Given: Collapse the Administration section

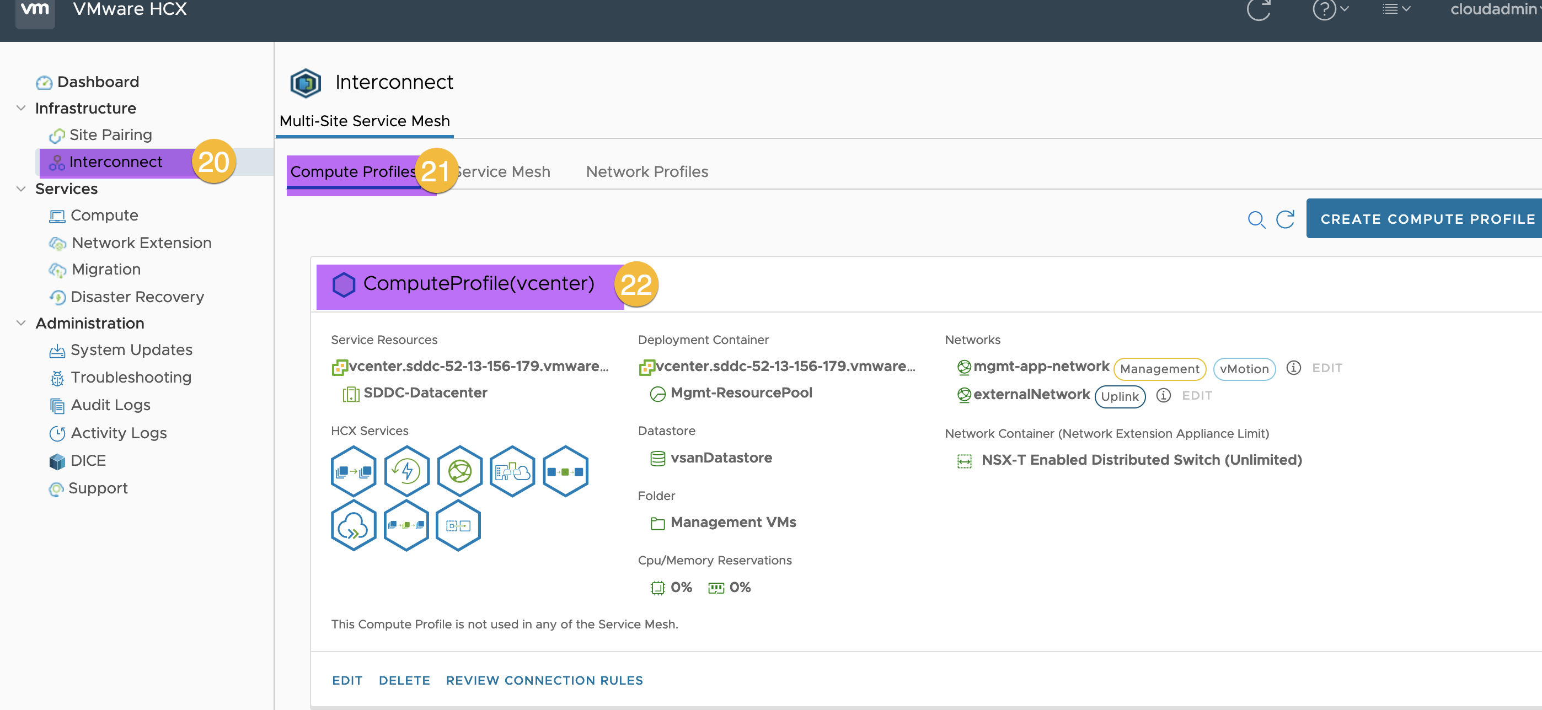Looking at the screenshot, I should (21, 323).
